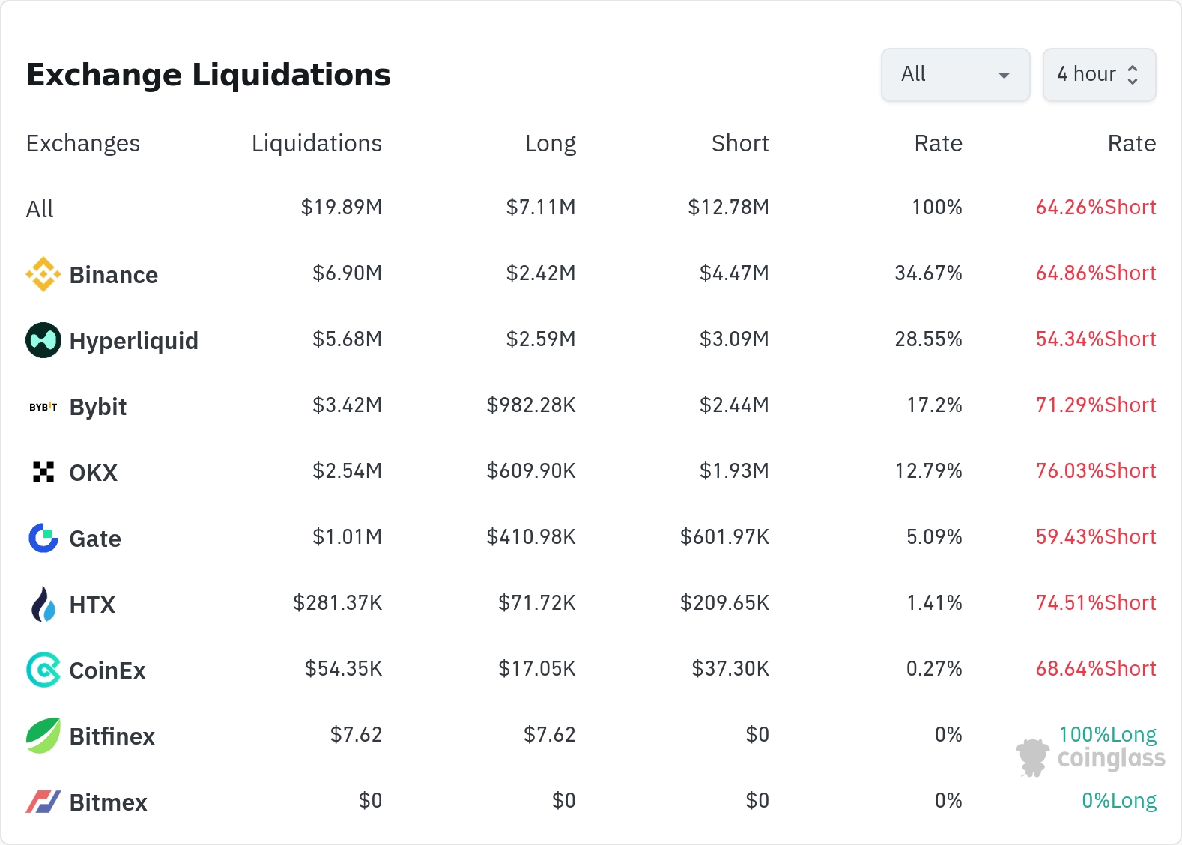Screen dimensions: 1182x845
Task: Click the Short column header
Action: (x=739, y=143)
